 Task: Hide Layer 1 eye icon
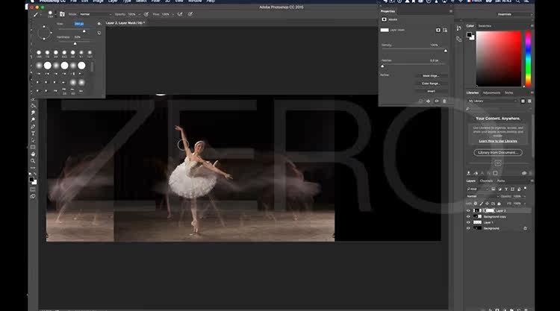[x=468, y=222]
